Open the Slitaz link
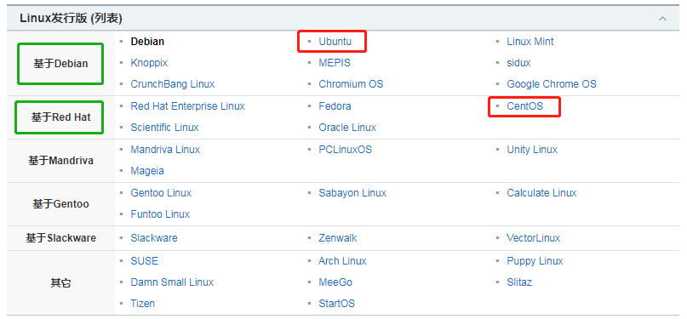 pyautogui.click(x=519, y=282)
